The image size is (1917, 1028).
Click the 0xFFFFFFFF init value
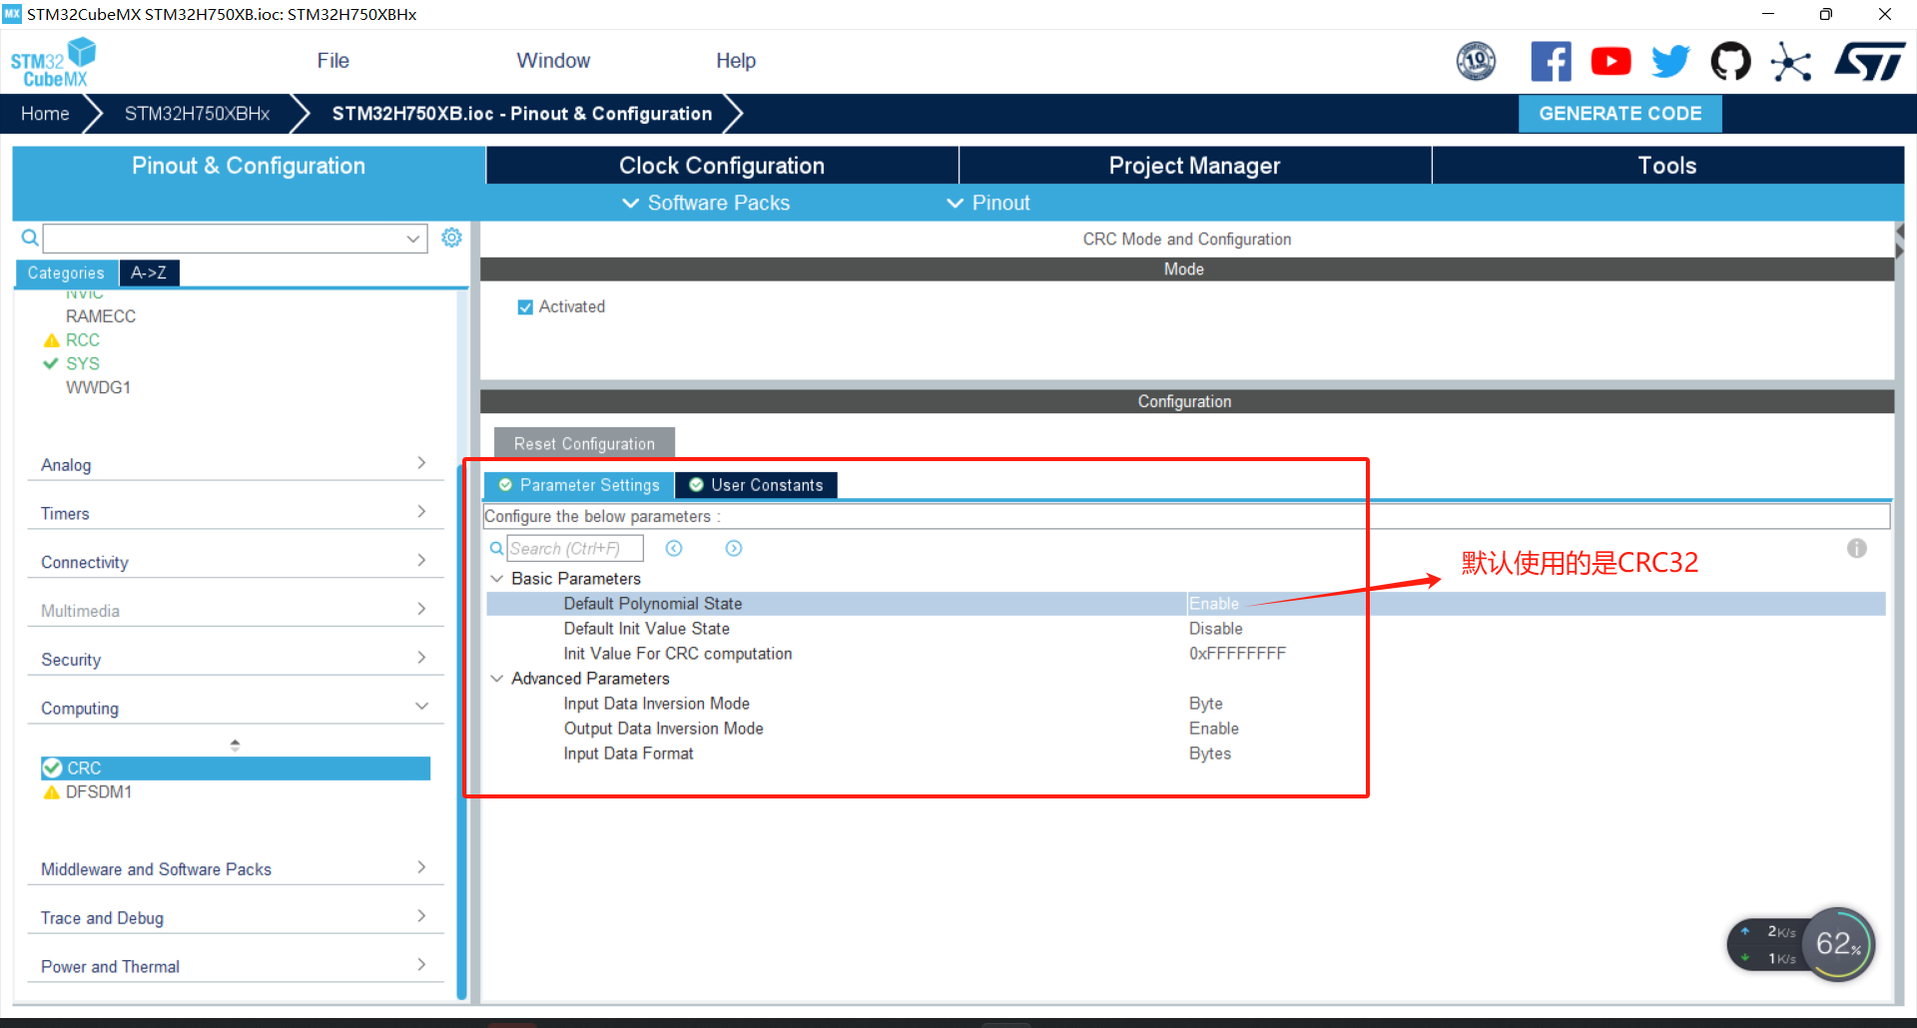(1237, 654)
